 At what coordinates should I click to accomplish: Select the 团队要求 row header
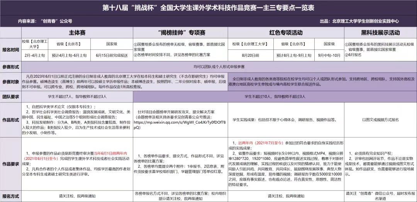(x=10, y=97)
